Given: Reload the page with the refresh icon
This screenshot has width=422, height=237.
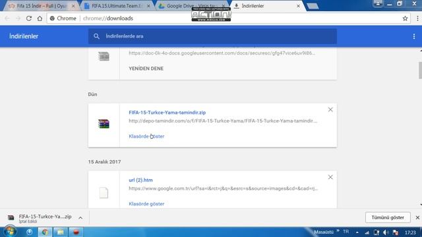Looking at the screenshot, I should pyautogui.click(x=29, y=18).
